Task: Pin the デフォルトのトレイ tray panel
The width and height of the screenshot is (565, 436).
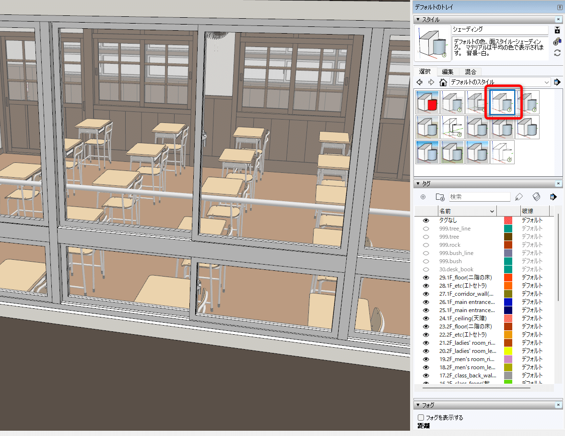Action: tap(560, 7)
